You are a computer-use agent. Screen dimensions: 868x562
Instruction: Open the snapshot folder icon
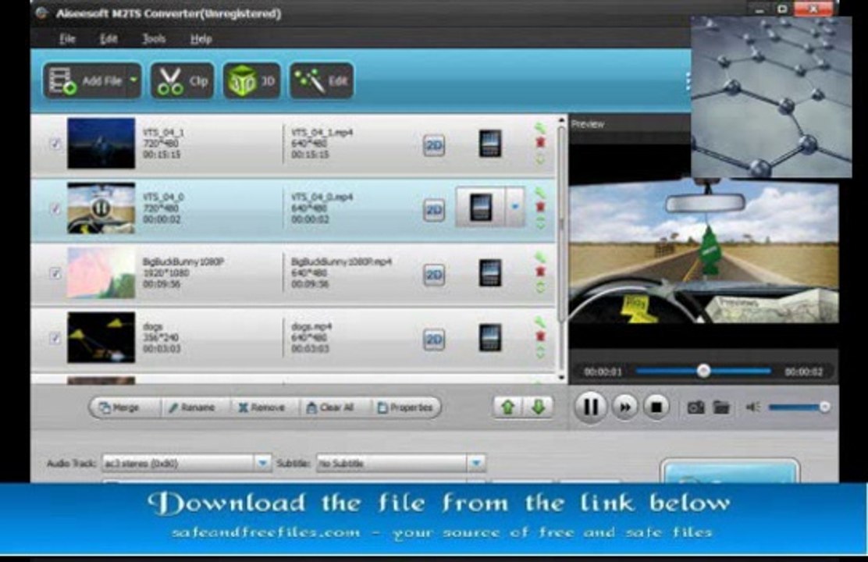tap(721, 407)
